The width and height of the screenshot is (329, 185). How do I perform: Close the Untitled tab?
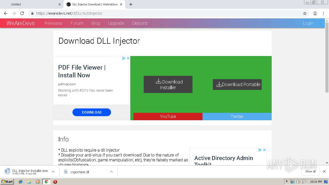(x=60, y=4)
